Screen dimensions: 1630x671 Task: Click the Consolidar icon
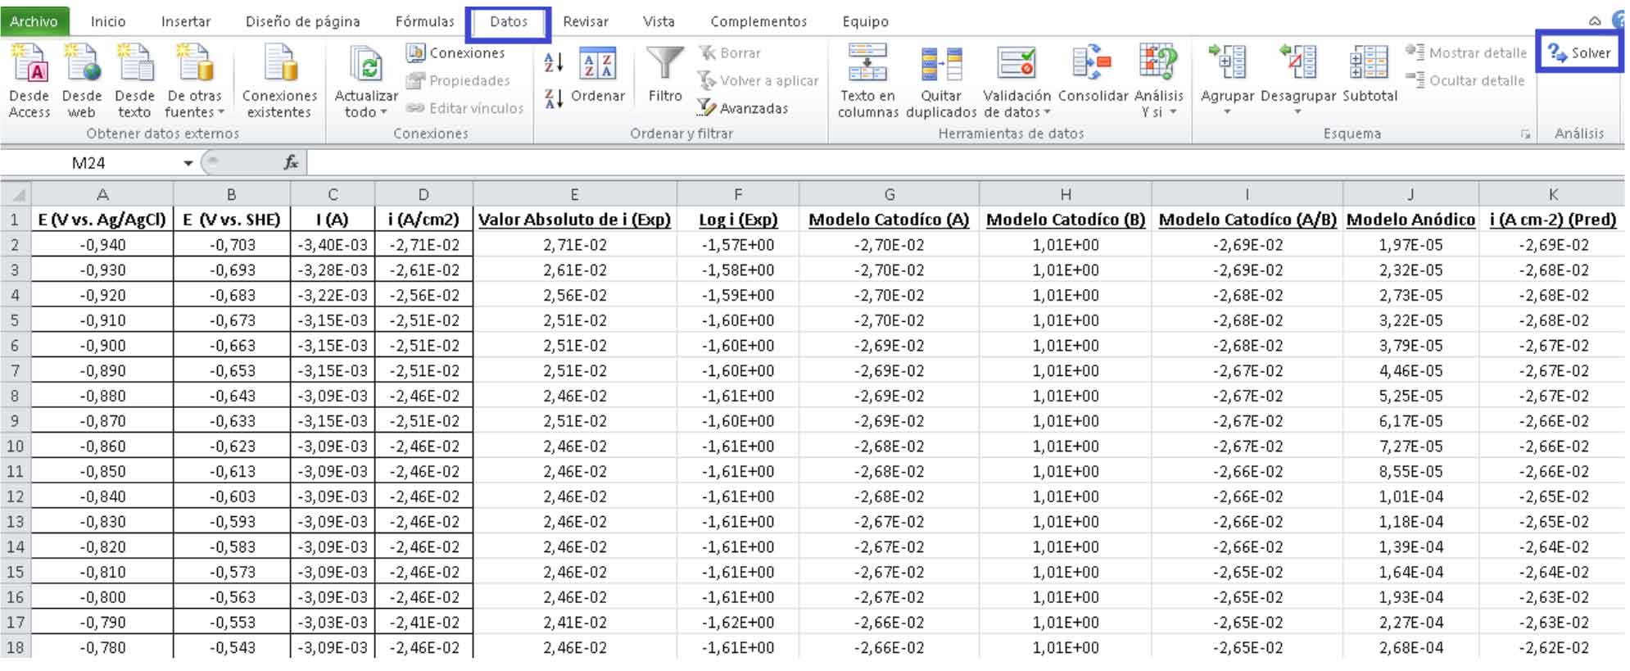click(x=1092, y=64)
